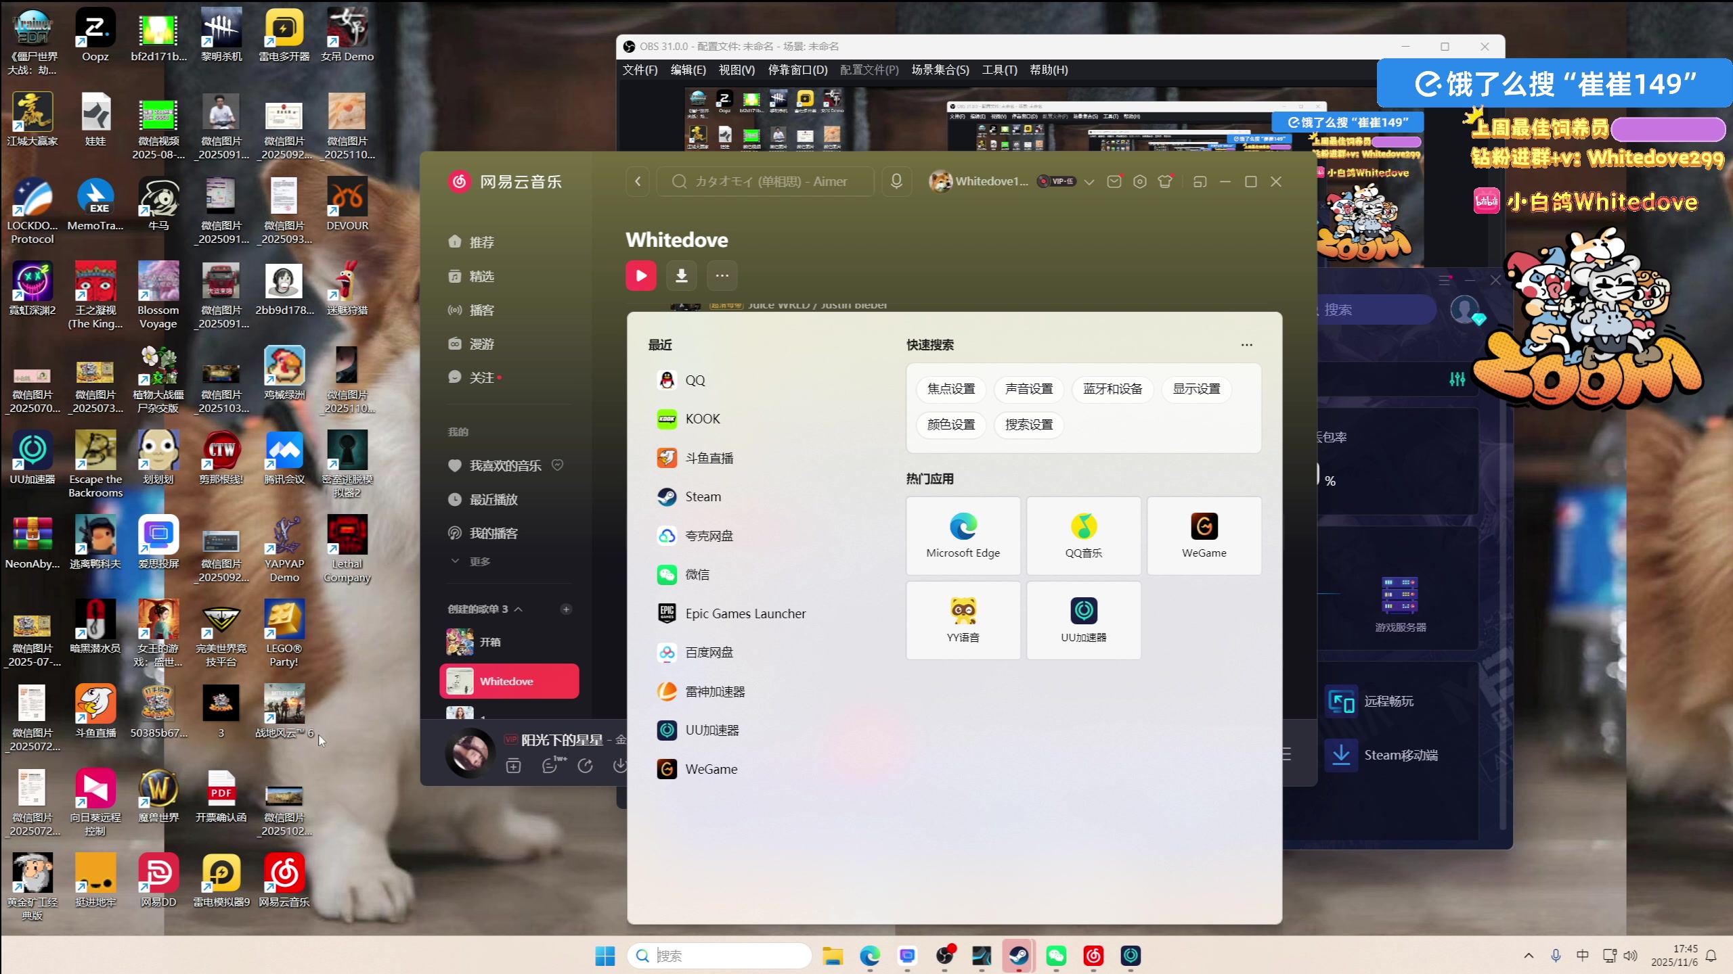
Task: Click the red play button under Whitedove
Action: (640, 275)
